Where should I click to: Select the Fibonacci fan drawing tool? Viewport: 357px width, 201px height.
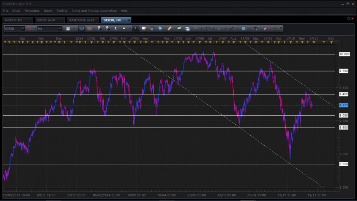coord(196,29)
